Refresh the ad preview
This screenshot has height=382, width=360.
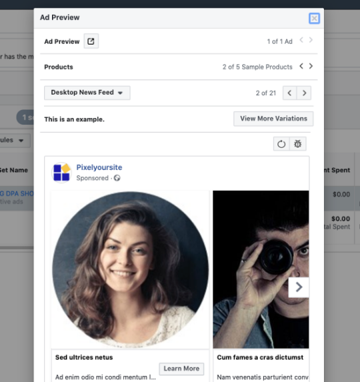click(x=281, y=144)
